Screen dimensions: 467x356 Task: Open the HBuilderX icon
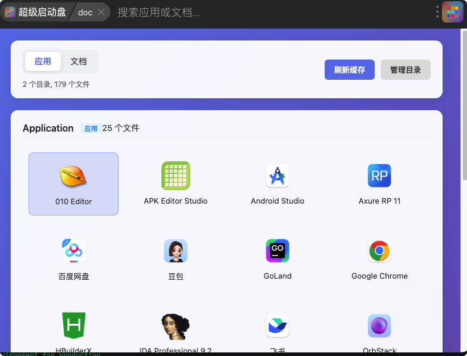[x=73, y=327]
